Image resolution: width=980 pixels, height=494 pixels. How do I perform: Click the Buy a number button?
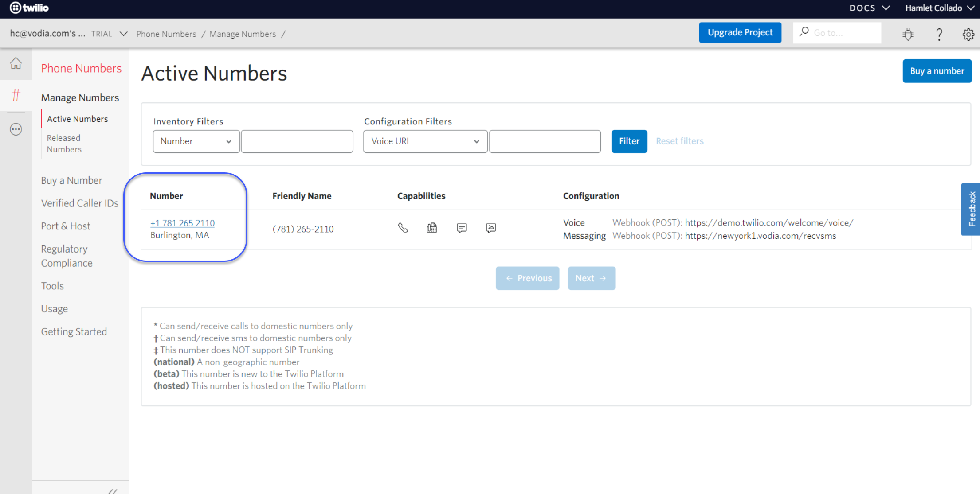coord(937,71)
